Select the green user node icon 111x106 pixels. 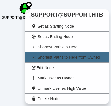coord(24,9)
